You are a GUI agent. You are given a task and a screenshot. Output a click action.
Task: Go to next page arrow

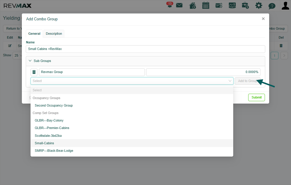pyautogui.click(x=284, y=56)
